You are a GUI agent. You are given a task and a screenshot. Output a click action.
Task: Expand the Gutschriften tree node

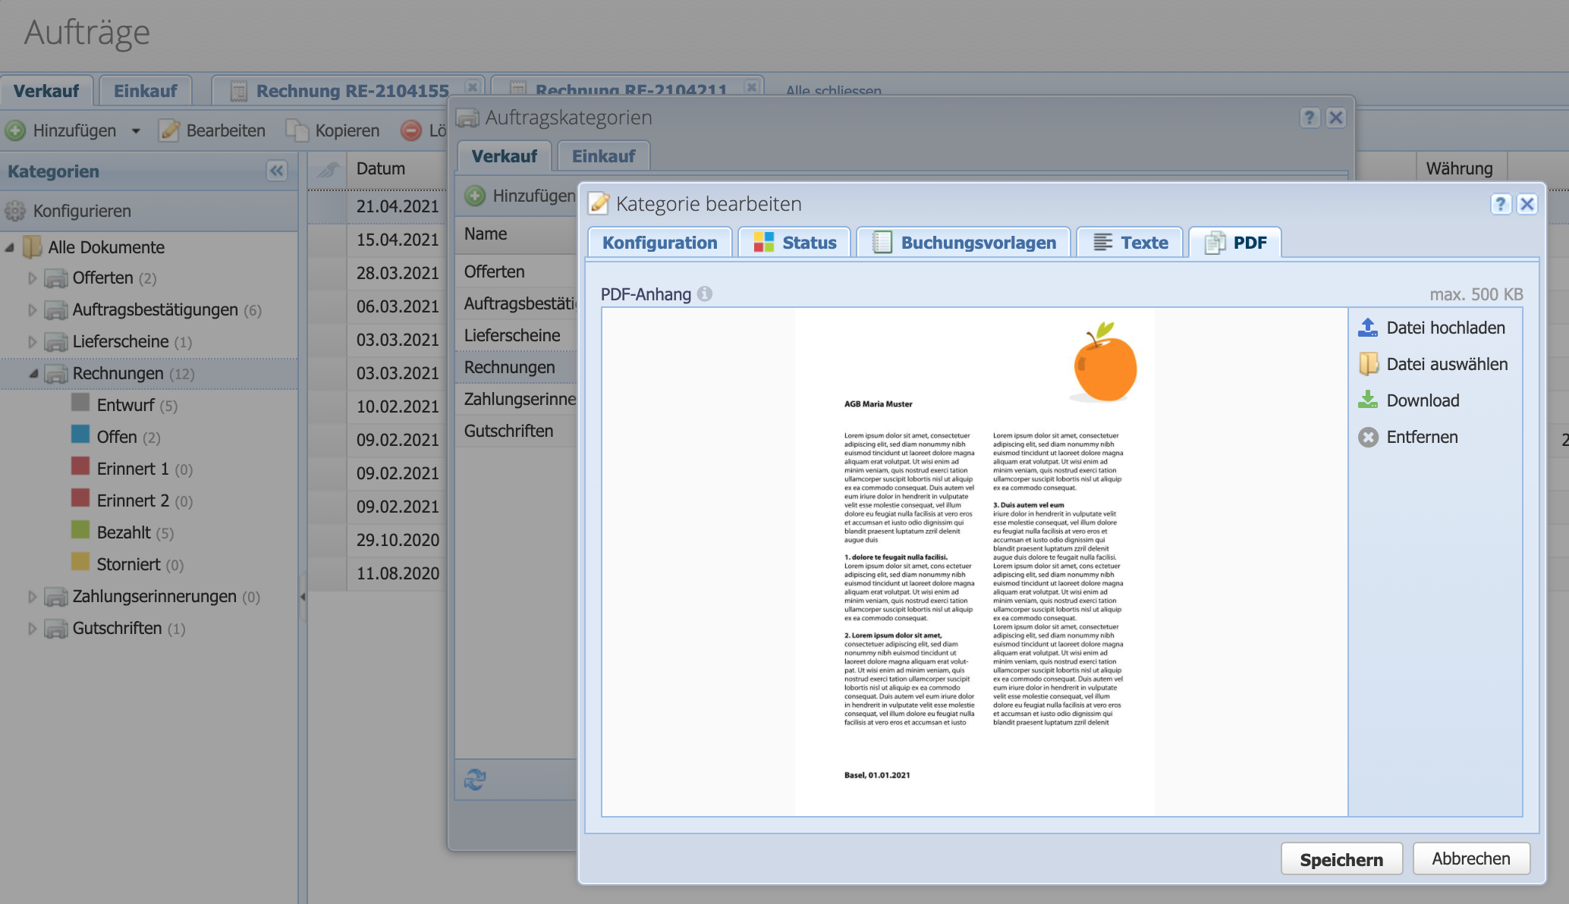click(x=32, y=628)
